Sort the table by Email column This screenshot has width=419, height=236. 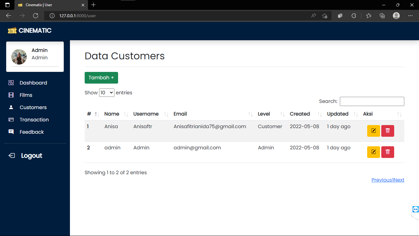213,114
